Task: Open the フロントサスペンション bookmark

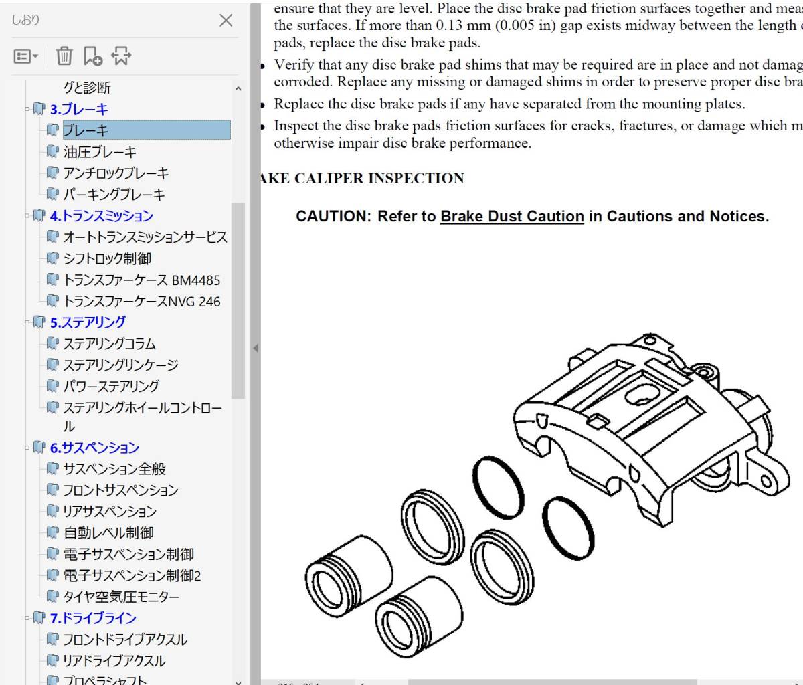Action: click(120, 490)
